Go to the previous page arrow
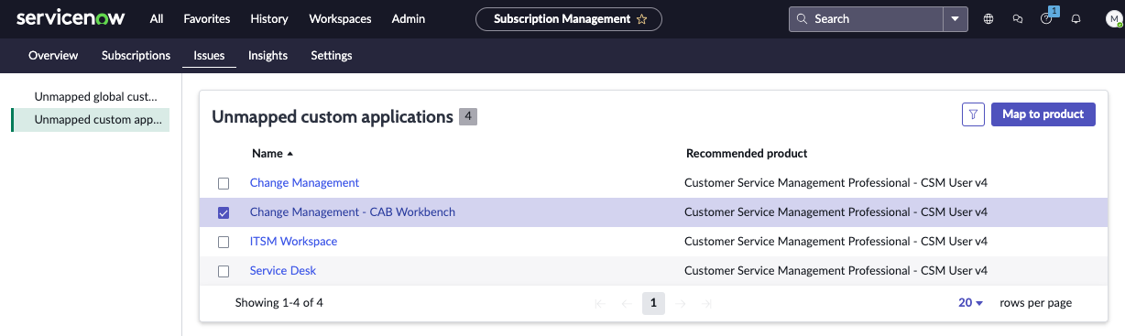This screenshot has width=1125, height=336. 627,303
